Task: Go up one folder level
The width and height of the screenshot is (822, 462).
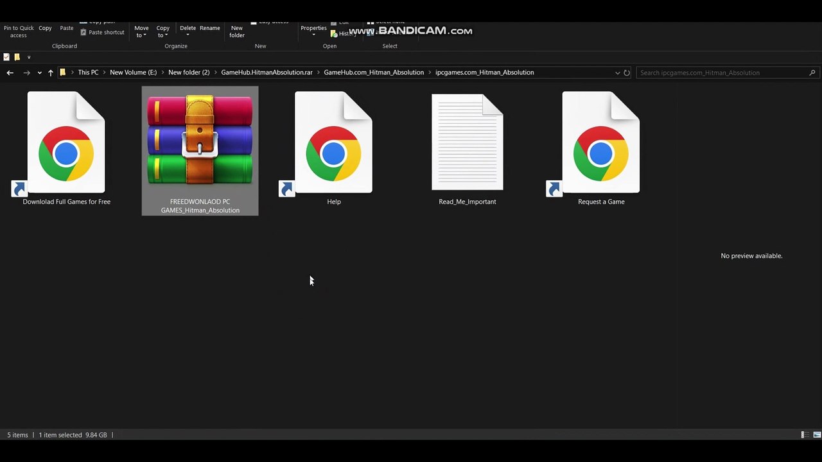Action: click(51, 73)
